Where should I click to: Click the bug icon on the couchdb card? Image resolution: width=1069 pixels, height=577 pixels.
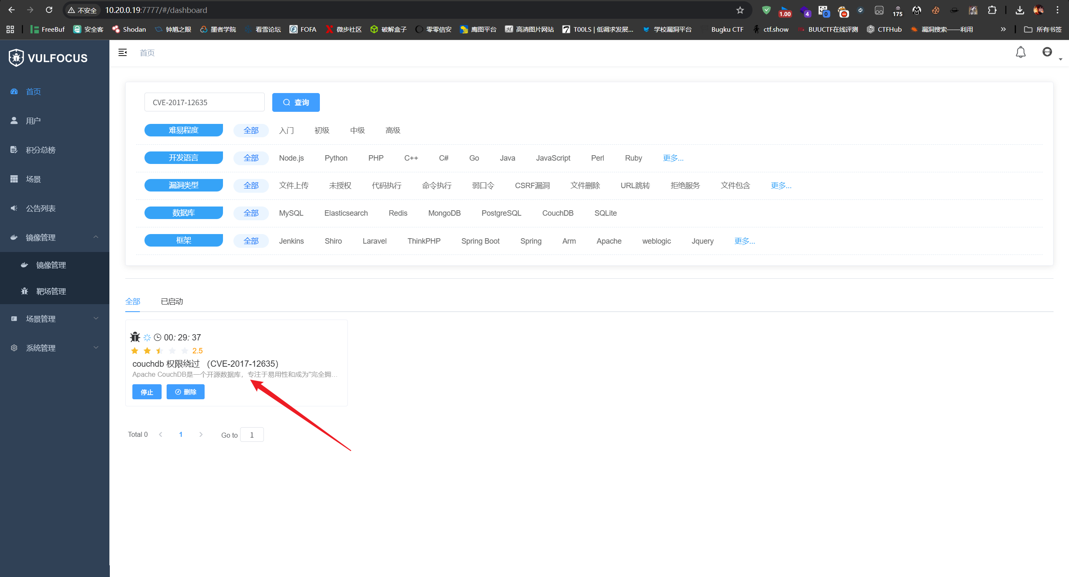(x=135, y=337)
